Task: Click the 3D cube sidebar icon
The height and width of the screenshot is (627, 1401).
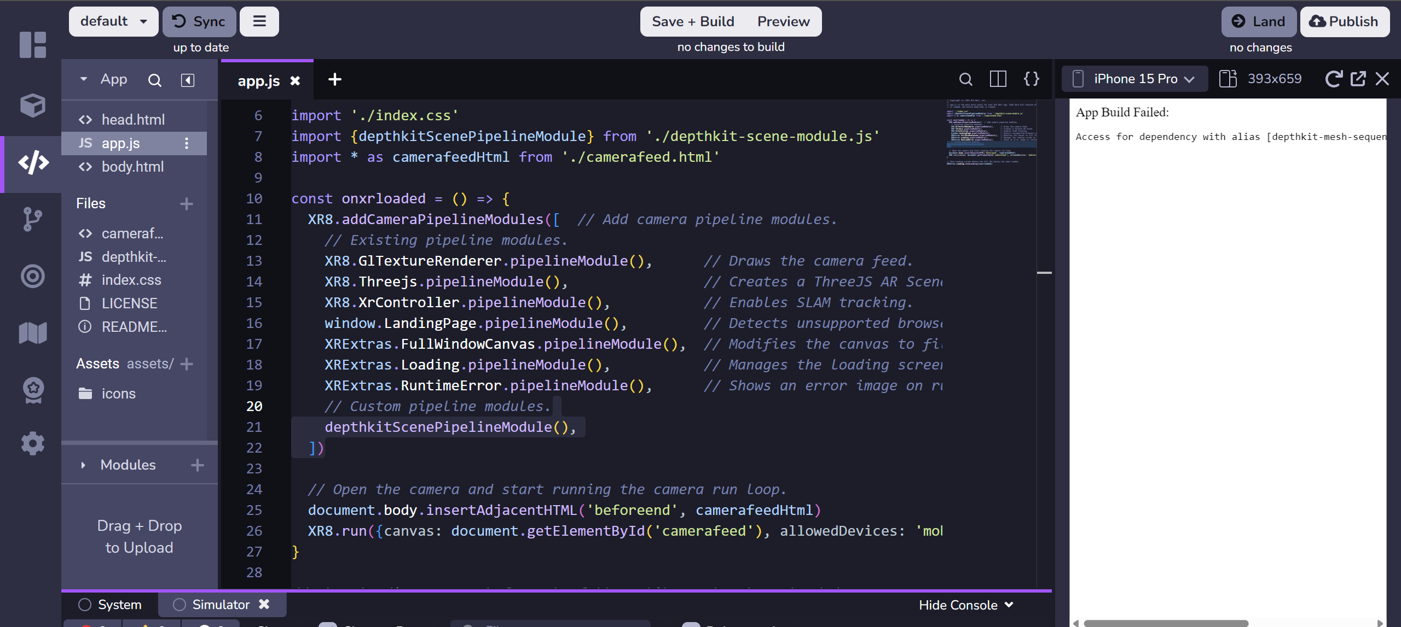Action: (x=33, y=105)
